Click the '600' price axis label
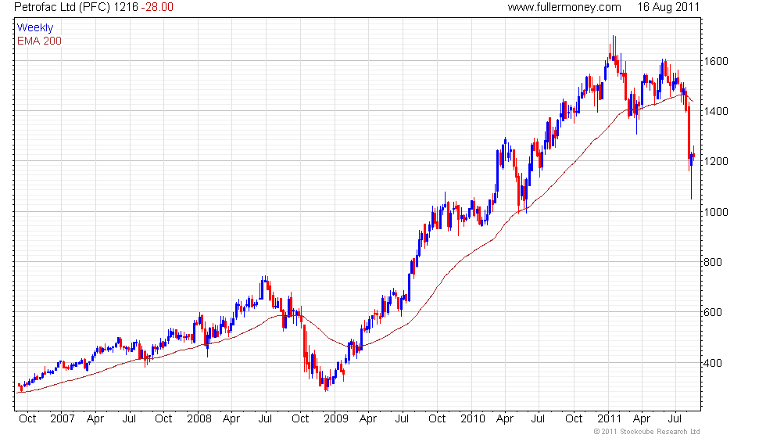The width and height of the screenshot is (766, 438). click(713, 312)
